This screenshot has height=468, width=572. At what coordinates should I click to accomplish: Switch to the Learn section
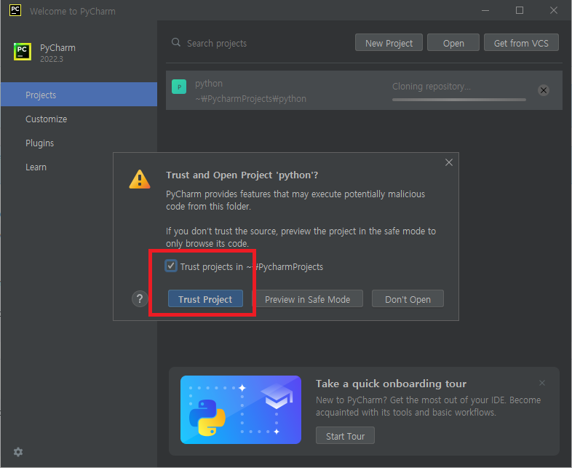point(36,167)
